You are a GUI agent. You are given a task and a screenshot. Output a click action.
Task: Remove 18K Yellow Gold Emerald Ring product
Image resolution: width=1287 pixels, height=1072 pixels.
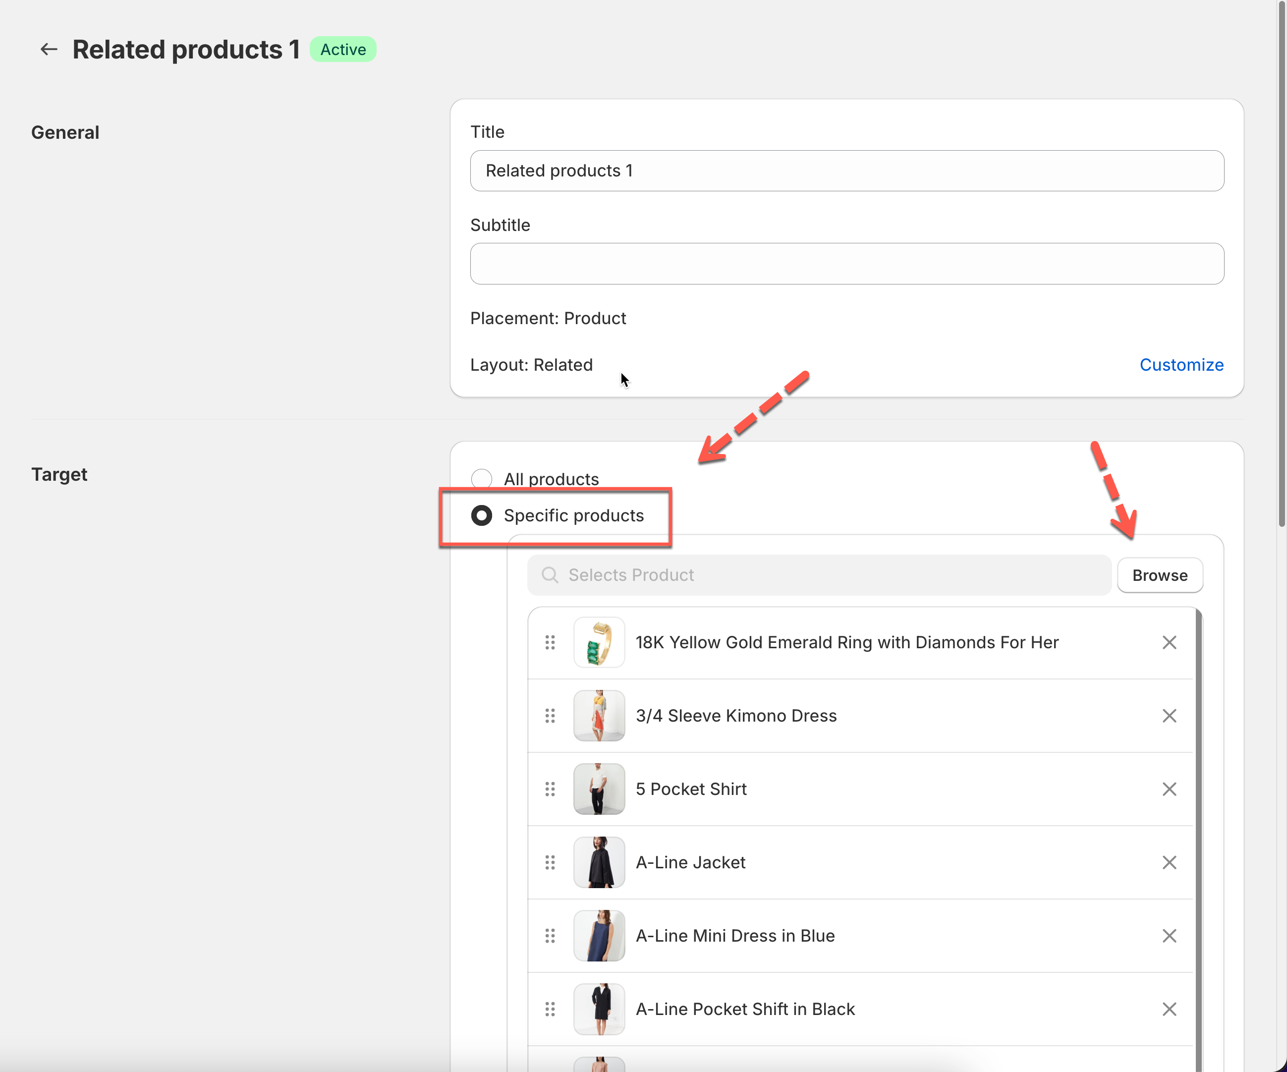[x=1169, y=642]
